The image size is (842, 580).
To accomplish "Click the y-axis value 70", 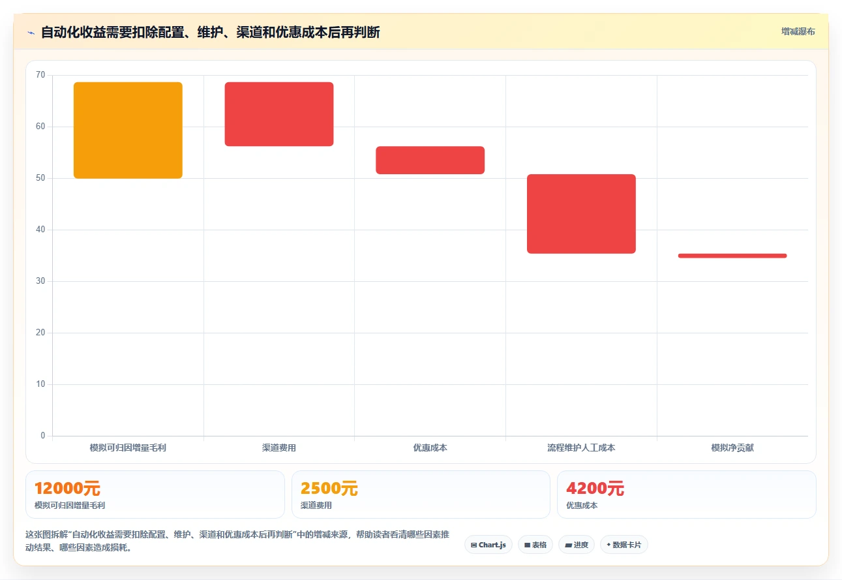I will (x=40, y=75).
